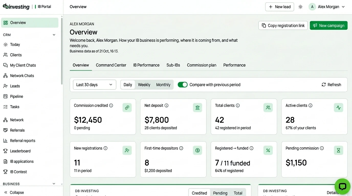Select the Weekly granularity option
Image resolution: width=352 pixels, height=196 pixels.
coord(144,85)
